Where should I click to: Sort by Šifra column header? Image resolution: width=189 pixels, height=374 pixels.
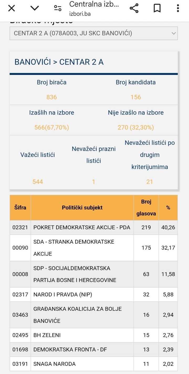(20, 207)
